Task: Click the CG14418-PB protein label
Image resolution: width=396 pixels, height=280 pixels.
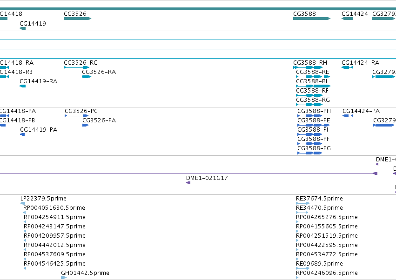Action: point(17,120)
